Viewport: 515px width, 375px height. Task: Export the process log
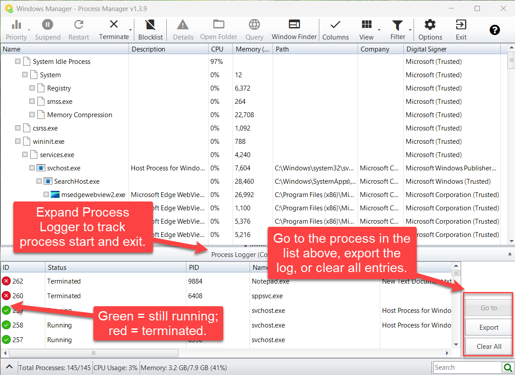[488, 327]
